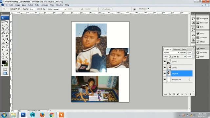
Task: Select the Brush tool
Action: click(x=7, y=32)
